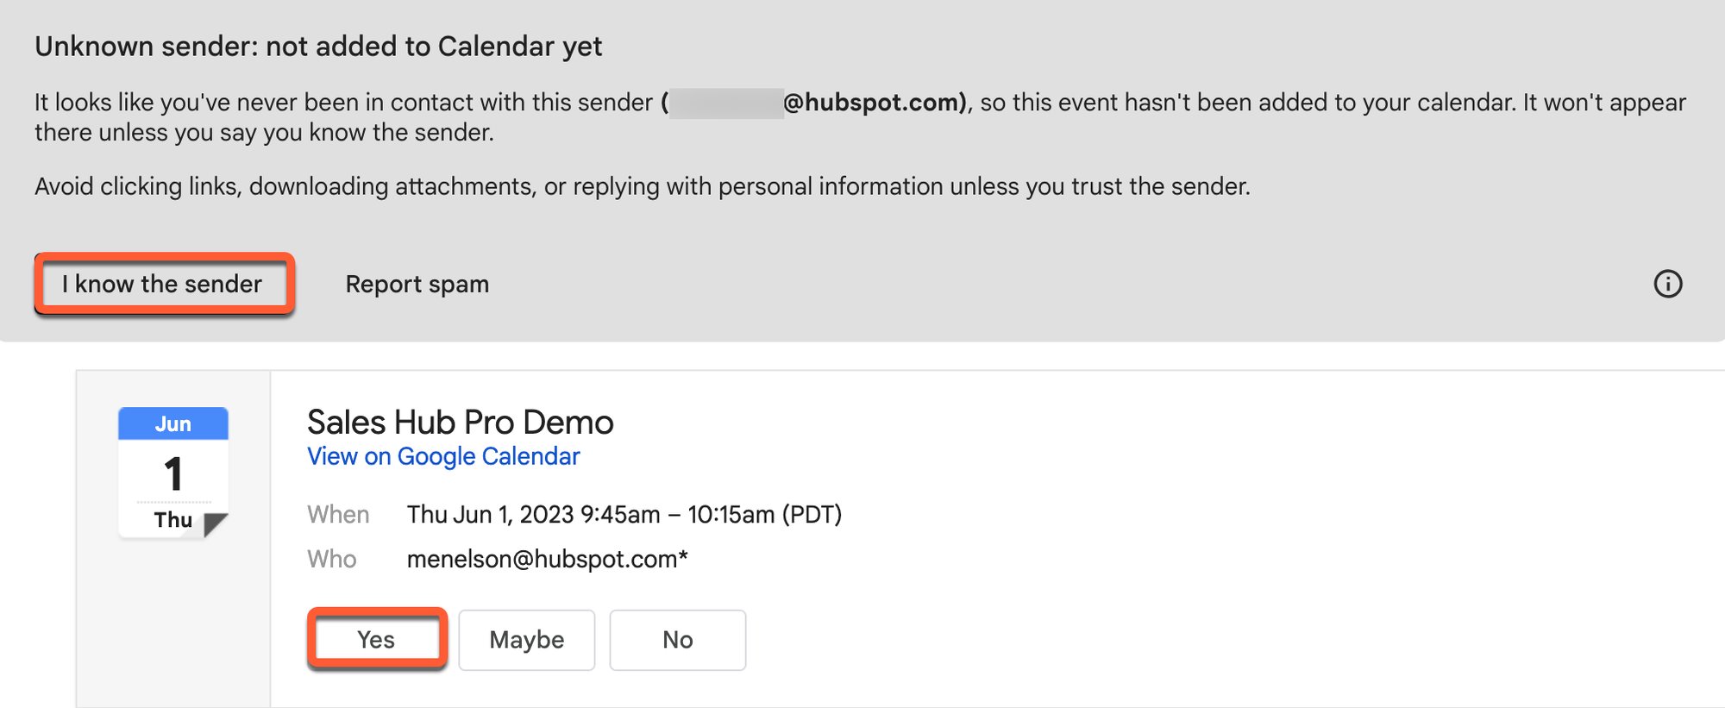Viewport: 1725px width, 708px height.
Task: Open 'View on Google Calendar' link
Action: tap(443, 456)
